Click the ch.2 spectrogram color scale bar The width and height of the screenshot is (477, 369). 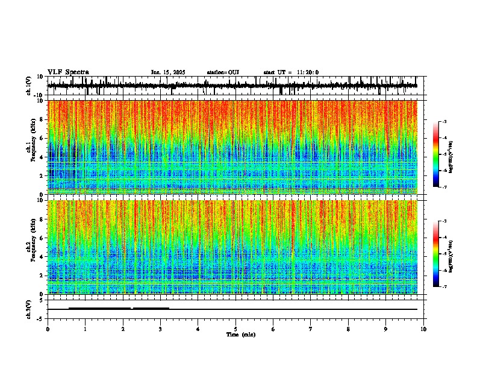[x=436, y=254]
